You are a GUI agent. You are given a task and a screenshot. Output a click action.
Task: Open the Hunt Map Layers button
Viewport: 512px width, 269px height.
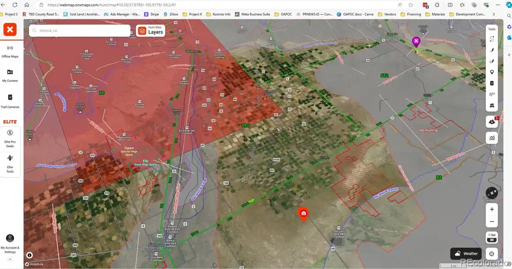coord(150,30)
